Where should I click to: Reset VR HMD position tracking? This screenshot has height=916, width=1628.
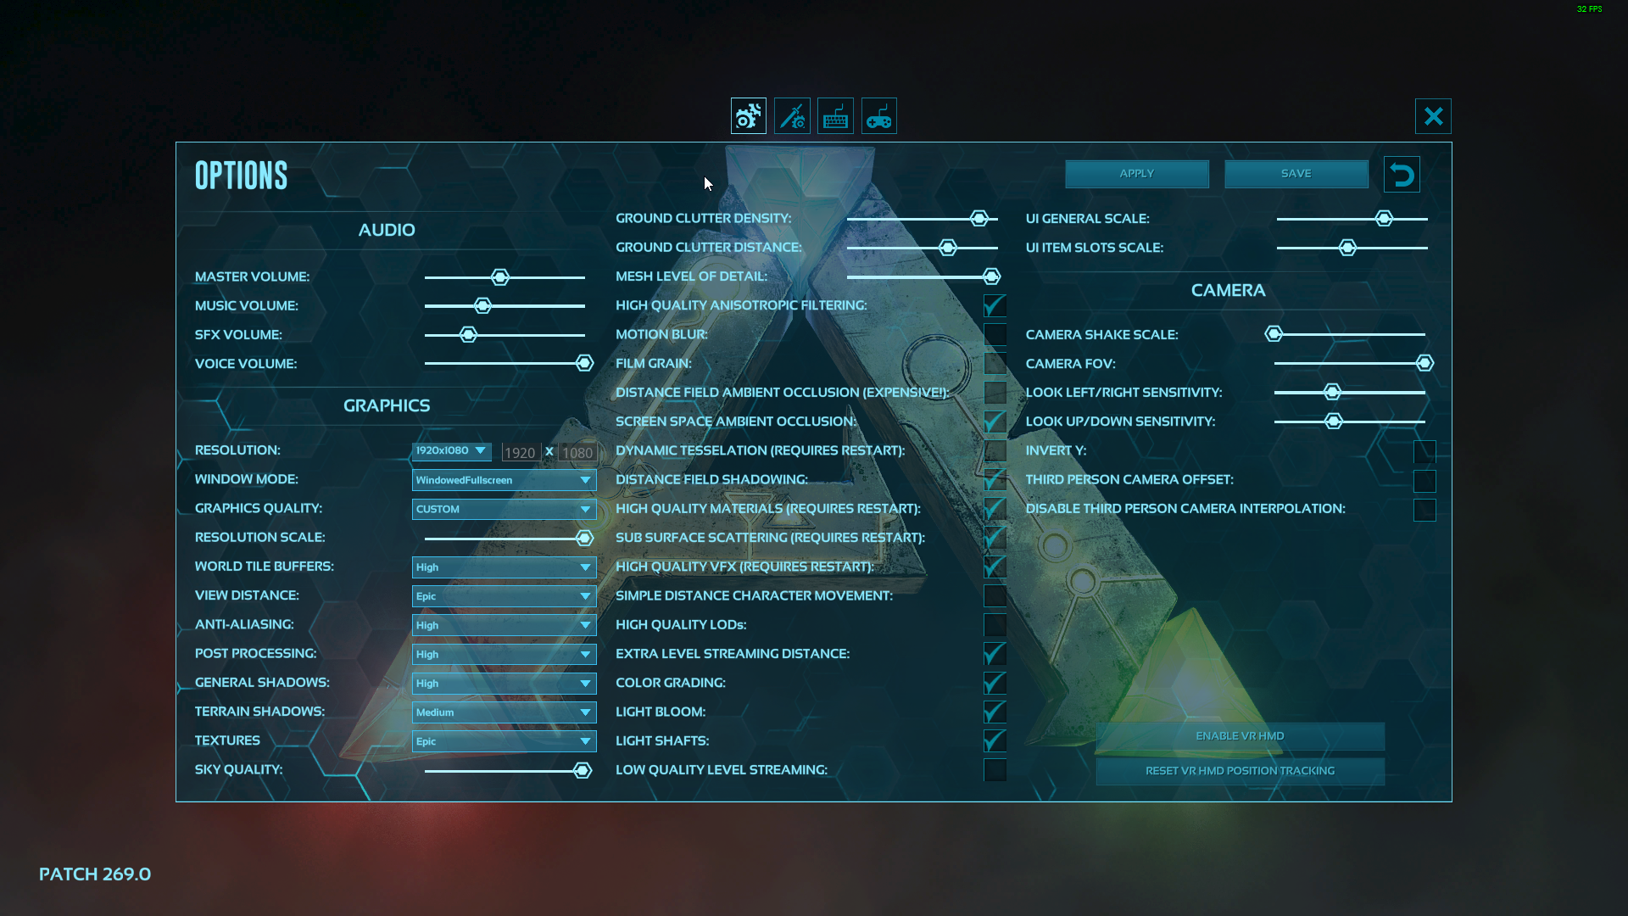point(1239,769)
